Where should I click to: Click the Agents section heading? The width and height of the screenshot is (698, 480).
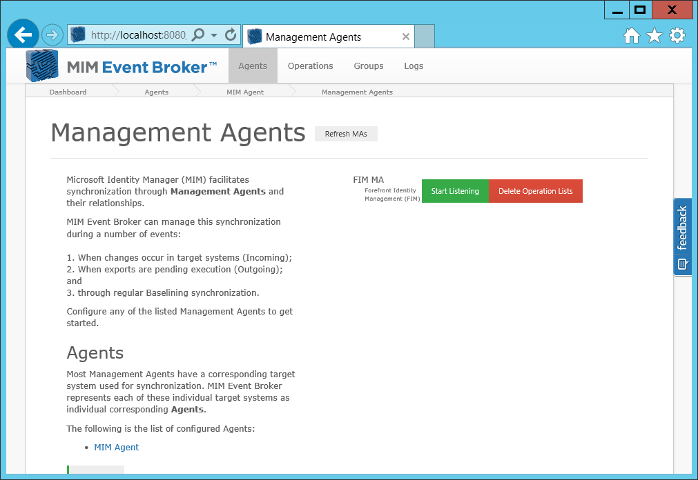pos(95,353)
